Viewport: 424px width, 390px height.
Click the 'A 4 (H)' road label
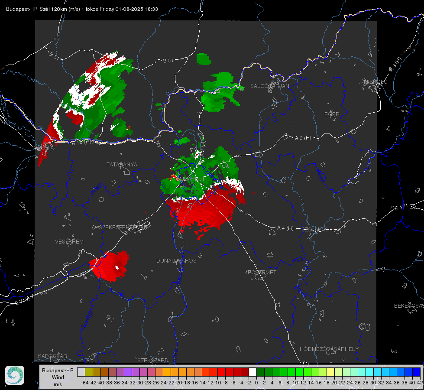pos(285,228)
